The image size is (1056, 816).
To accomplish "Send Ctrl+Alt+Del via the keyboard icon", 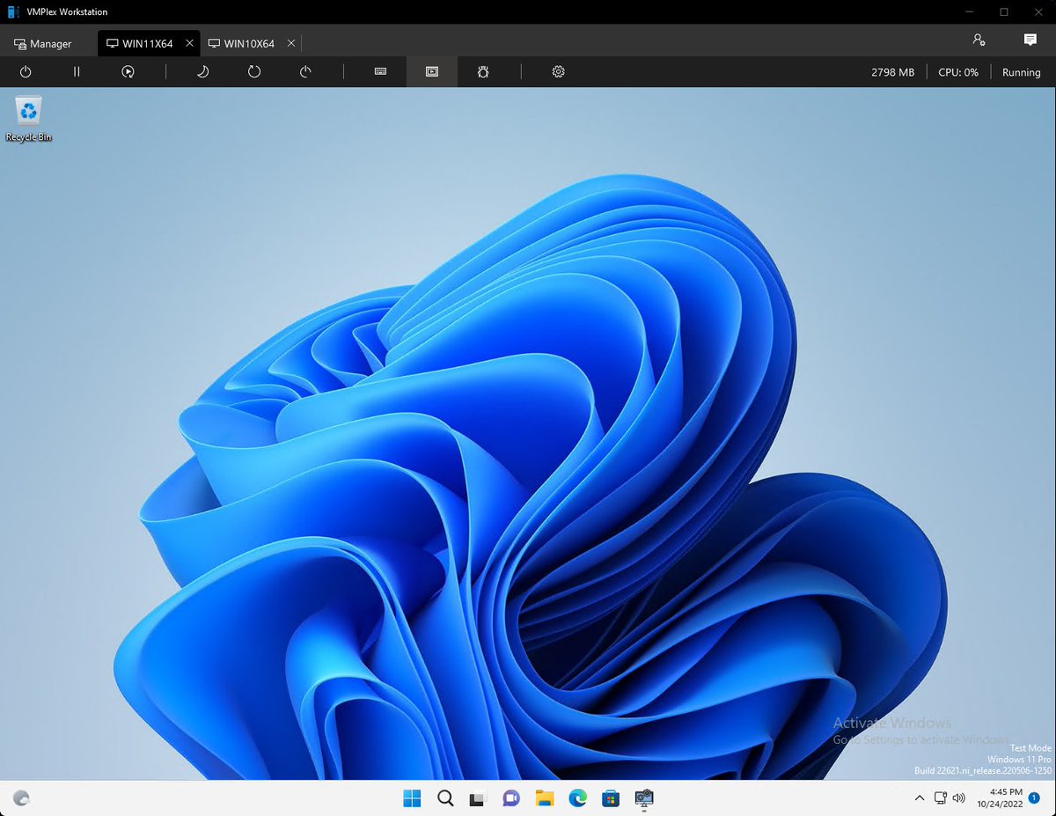I will tap(378, 71).
